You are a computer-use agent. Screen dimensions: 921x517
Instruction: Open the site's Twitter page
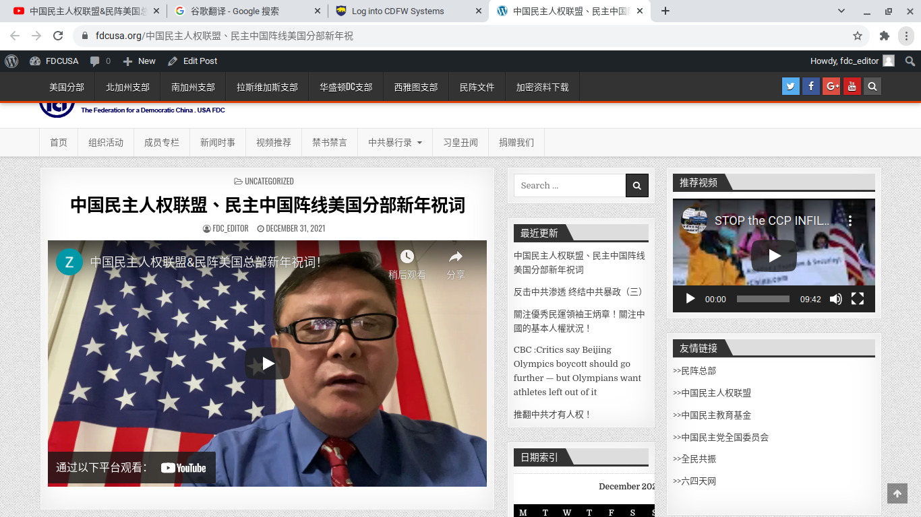(x=790, y=86)
